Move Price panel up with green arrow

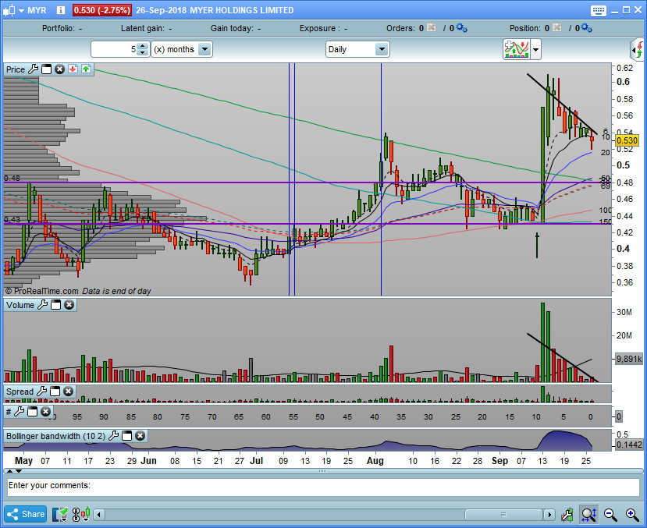86,69
